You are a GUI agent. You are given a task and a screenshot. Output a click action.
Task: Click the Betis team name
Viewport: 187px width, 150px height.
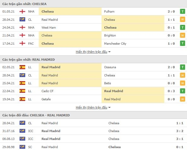pyautogui.click(x=108, y=83)
